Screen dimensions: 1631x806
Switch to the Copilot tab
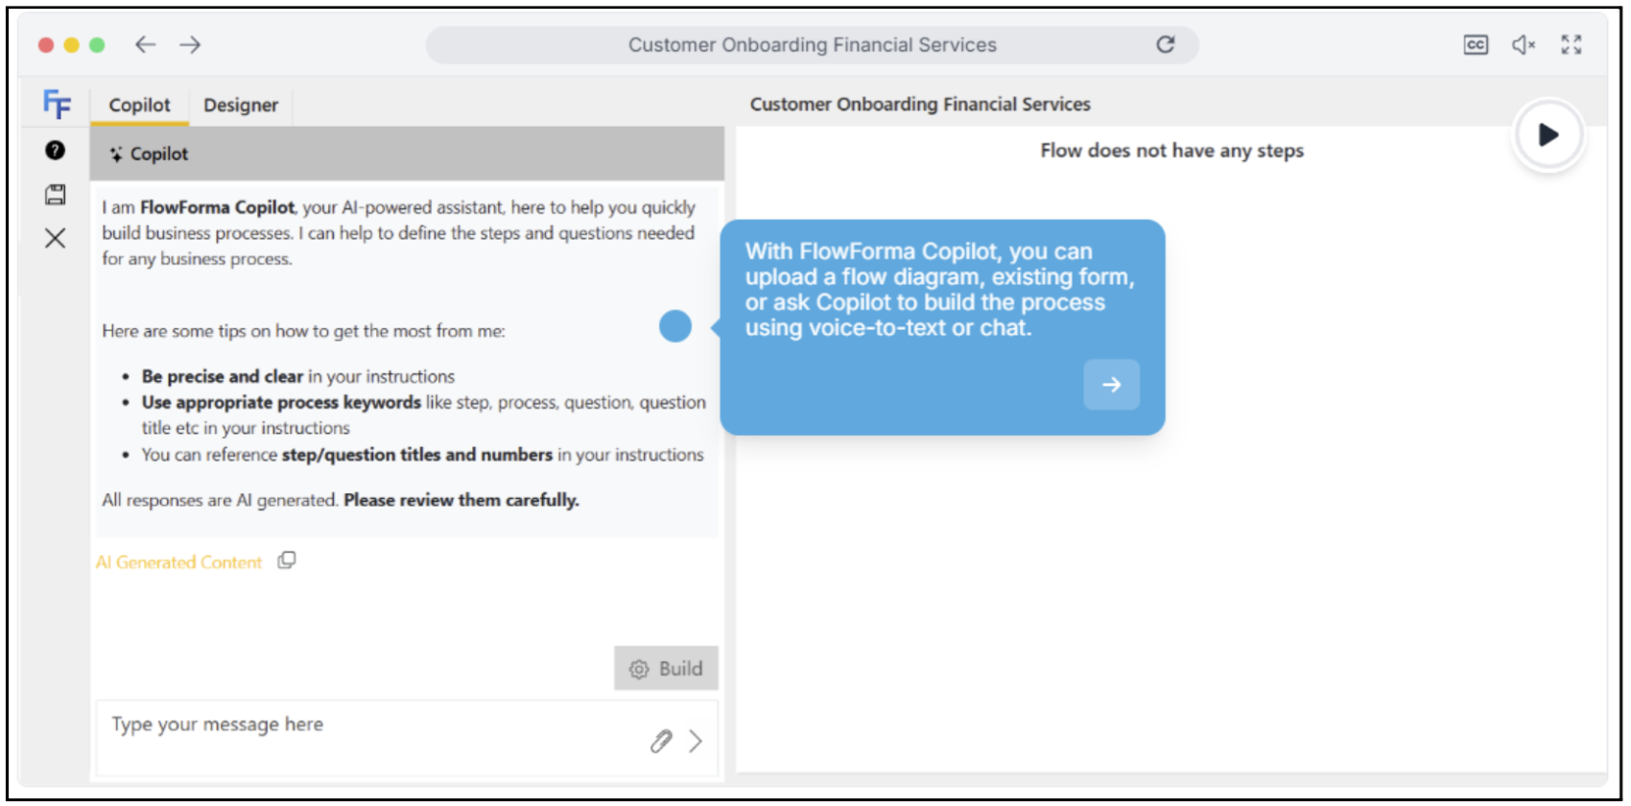pos(139,105)
